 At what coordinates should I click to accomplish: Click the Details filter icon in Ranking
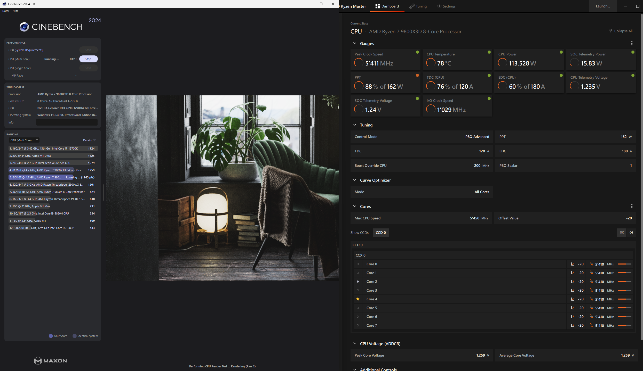[94, 140]
